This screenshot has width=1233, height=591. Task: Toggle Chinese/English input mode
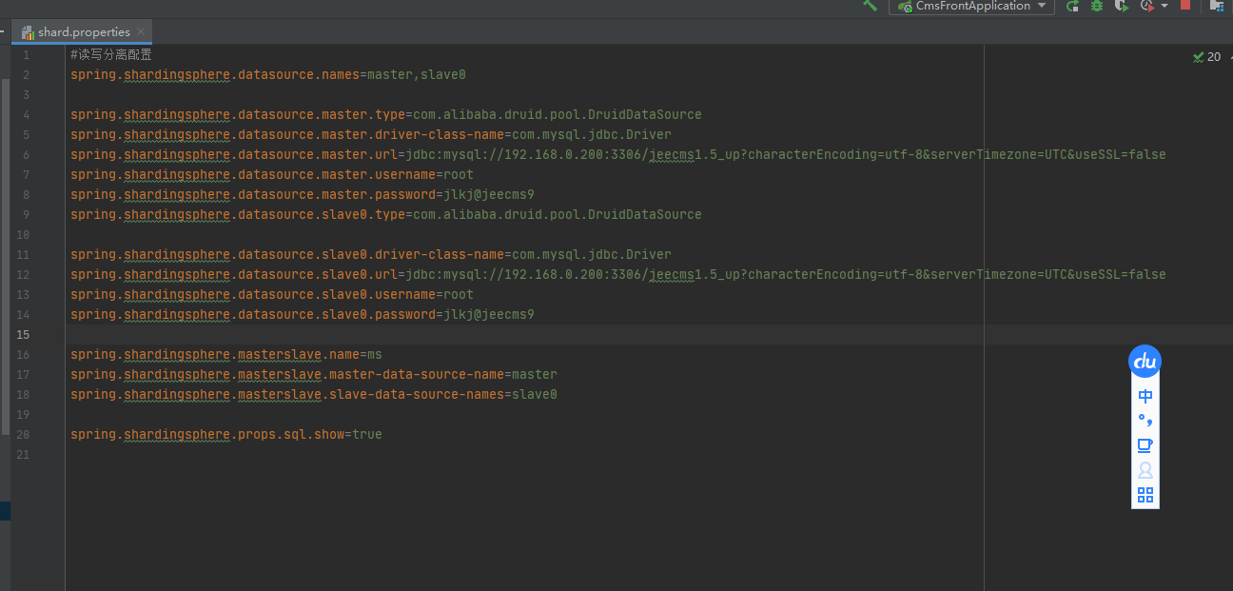tap(1145, 396)
